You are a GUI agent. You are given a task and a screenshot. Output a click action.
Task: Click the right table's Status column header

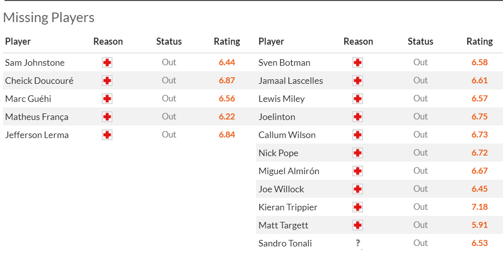(420, 42)
